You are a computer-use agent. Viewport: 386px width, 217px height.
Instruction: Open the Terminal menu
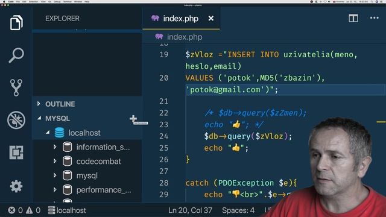coord(67,1)
